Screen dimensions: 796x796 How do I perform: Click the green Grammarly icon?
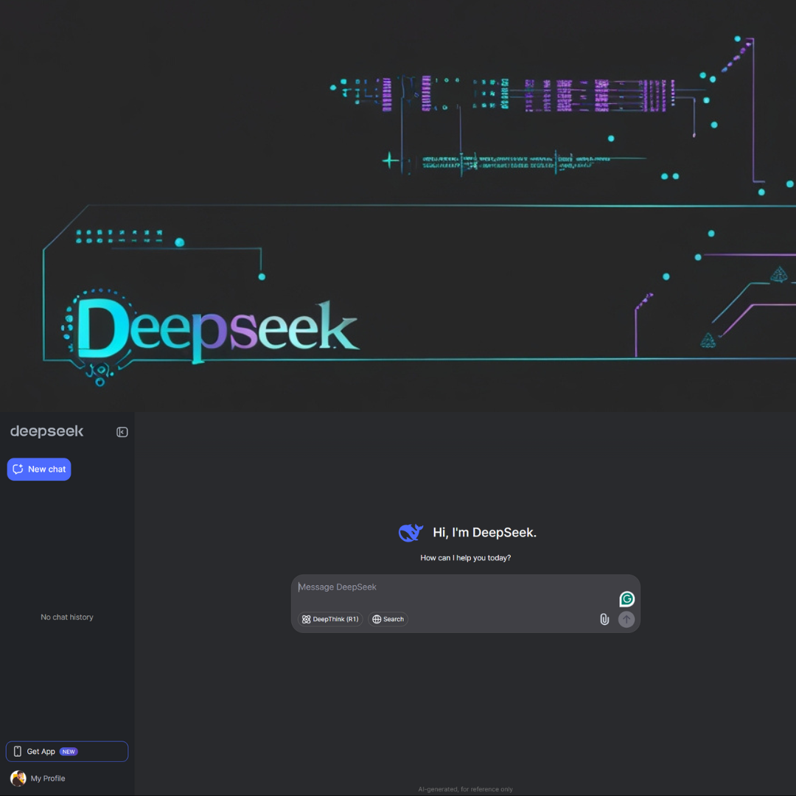coord(626,598)
